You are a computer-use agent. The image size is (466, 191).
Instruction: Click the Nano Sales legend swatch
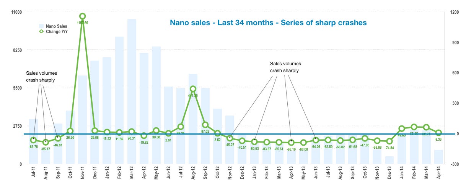coord(41,26)
